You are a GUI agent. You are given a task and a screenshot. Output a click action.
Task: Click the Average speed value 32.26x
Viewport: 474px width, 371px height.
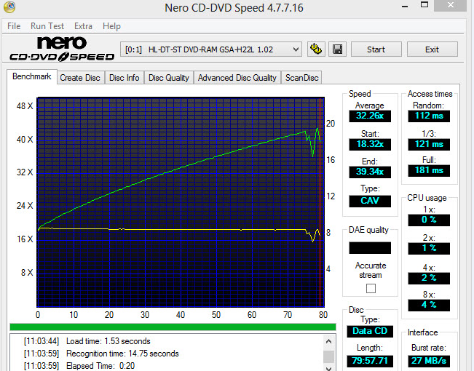coord(370,116)
